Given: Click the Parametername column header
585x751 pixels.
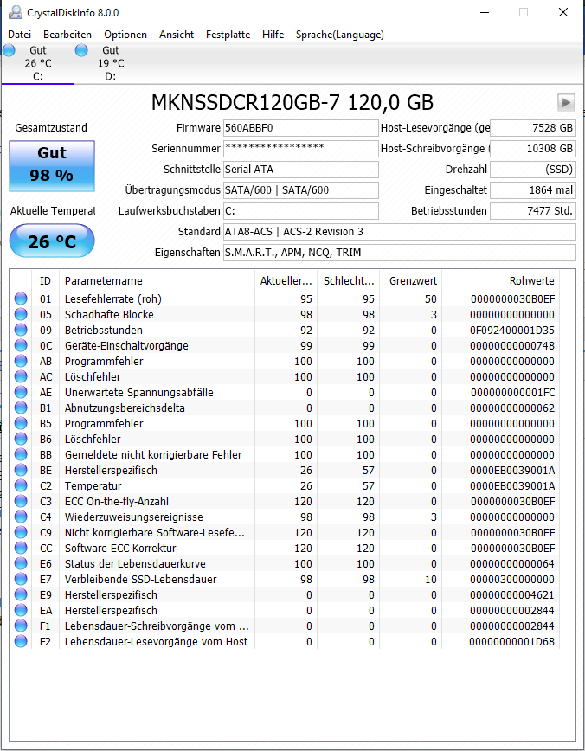Looking at the screenshot, I should [157, 280].
